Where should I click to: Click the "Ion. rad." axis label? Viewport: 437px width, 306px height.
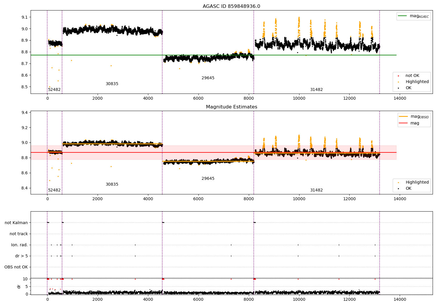point(20,245)
